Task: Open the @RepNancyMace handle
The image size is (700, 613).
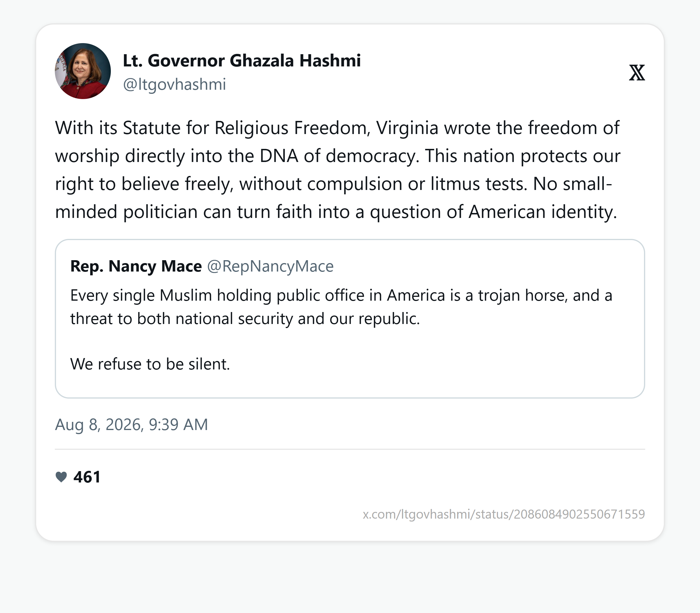Action: coord(270,266)
